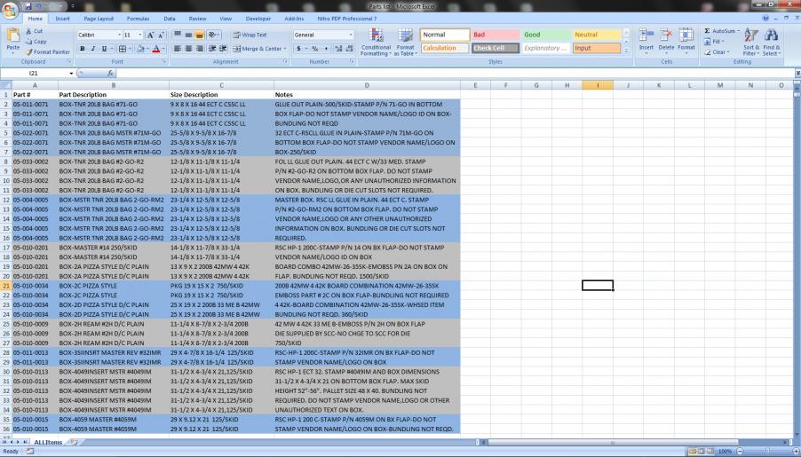Select column D header

point(367,85)
